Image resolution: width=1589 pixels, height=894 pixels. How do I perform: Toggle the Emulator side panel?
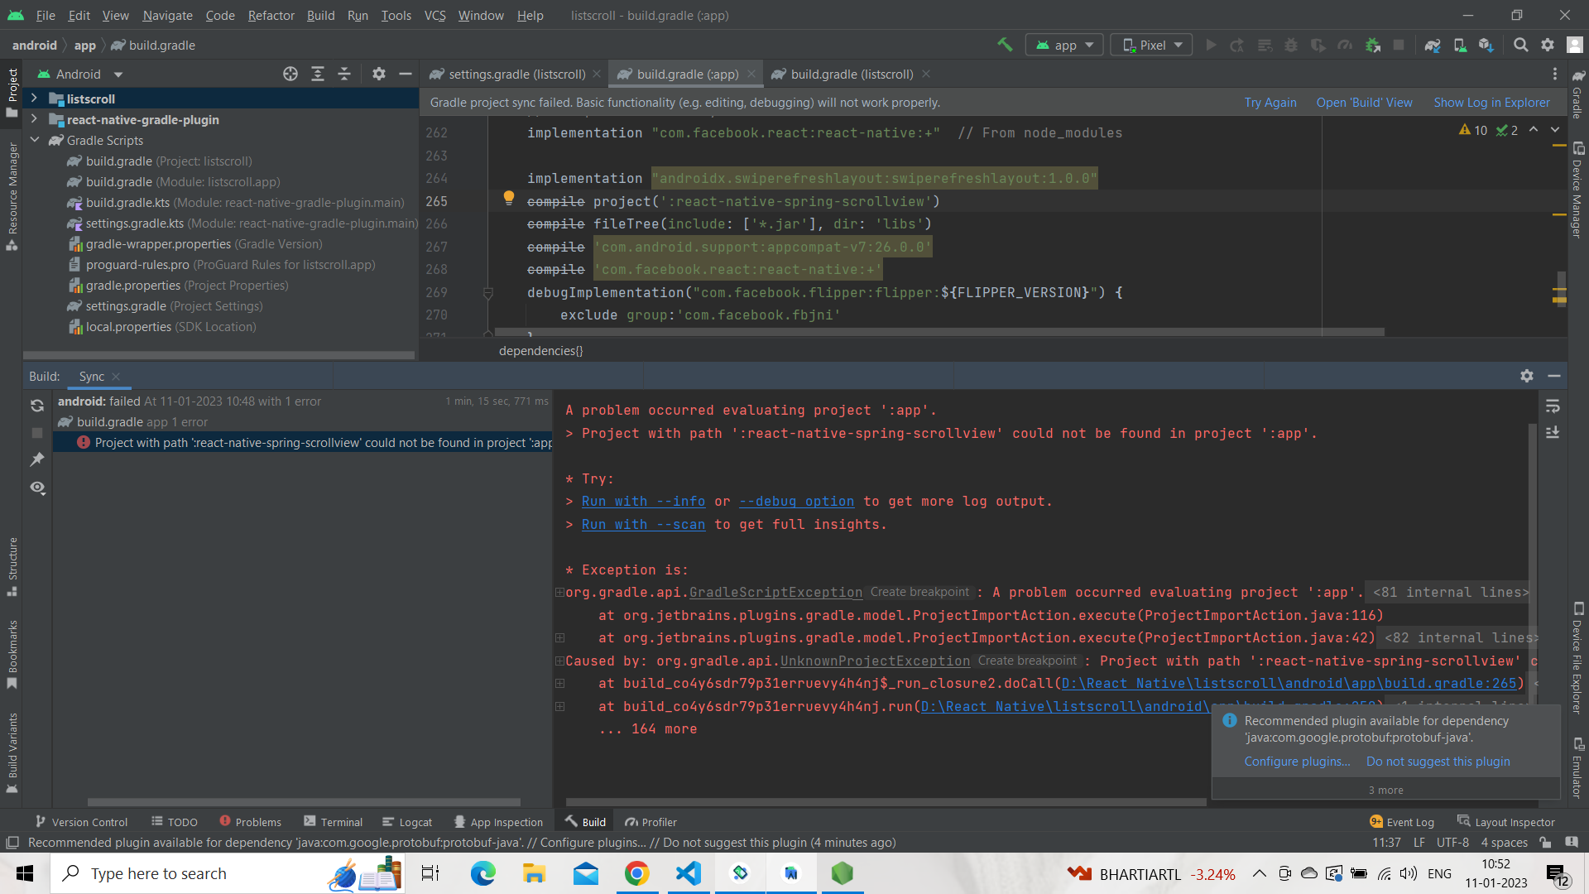coord(1577,768)
